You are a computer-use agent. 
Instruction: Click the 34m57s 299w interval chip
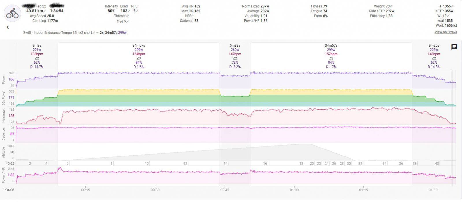(115, 33)
